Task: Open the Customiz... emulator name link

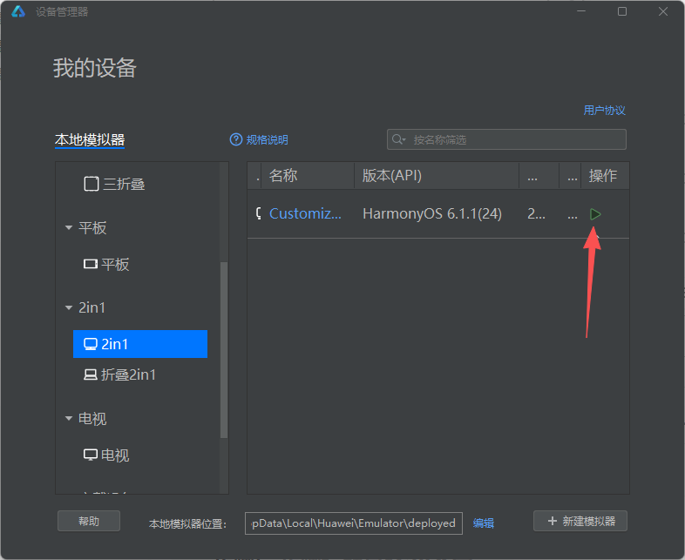Action: tap(305, 214)
